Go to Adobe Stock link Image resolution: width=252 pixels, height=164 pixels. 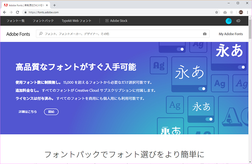119,21
